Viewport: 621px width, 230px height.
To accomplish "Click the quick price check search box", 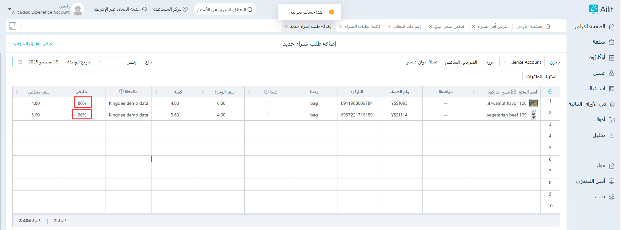I will [x=225, y=9].
